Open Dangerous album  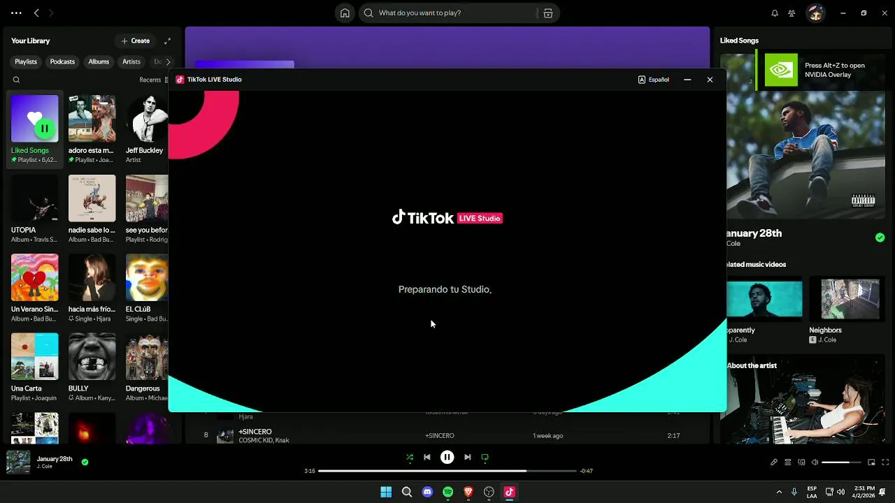(147, 367)
